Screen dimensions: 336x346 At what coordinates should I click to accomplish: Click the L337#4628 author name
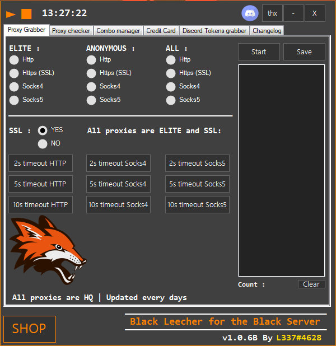coord(299,338)
